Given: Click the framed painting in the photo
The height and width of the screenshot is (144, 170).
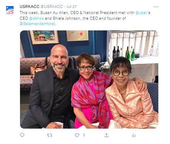Looking at the screenshot, I should point(44,37).
